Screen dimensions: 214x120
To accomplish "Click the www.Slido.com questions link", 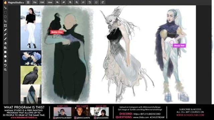I will tap(141, 117).
